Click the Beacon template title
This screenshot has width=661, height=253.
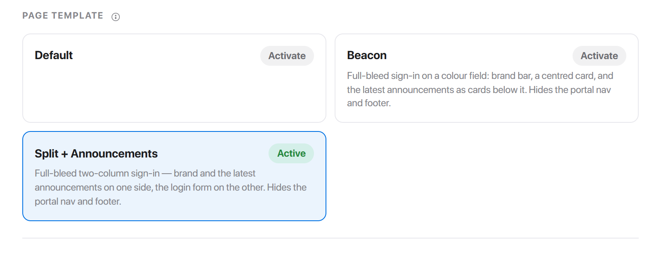pos(367,55)
